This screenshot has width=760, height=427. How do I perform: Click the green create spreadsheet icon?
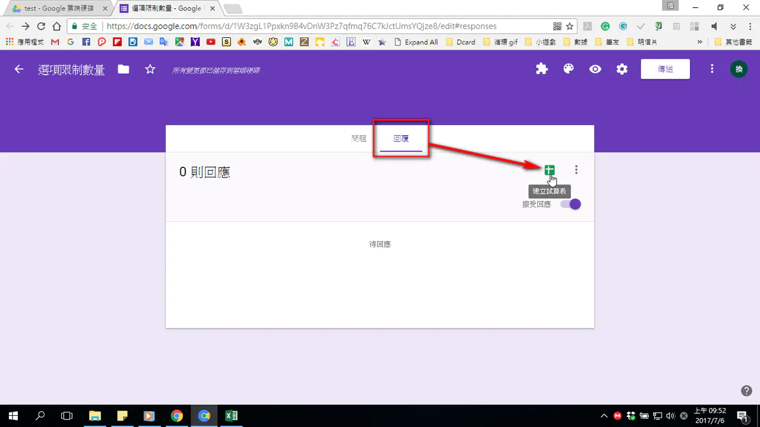point(549,170)
